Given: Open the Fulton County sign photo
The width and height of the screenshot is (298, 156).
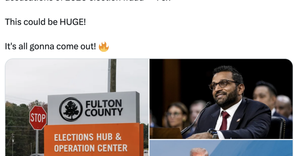Looking at the screenshot, I should [x=77, y=107].
